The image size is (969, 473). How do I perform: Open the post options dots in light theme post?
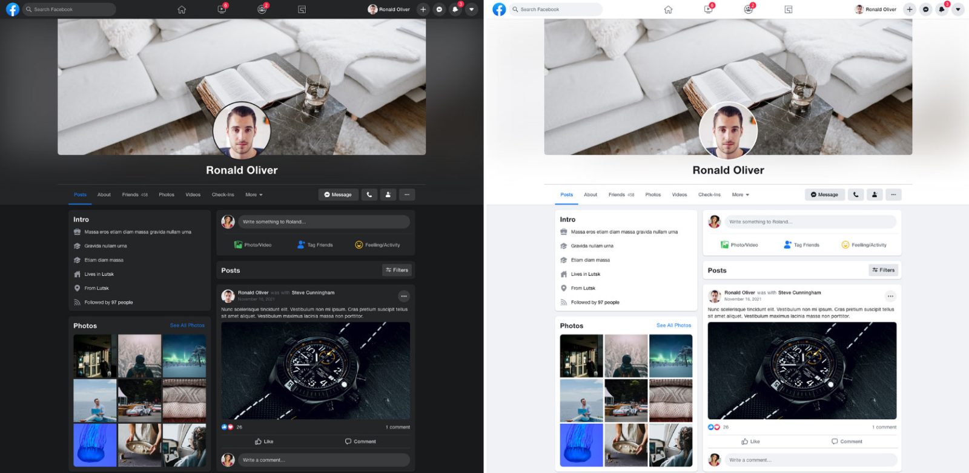890,296
